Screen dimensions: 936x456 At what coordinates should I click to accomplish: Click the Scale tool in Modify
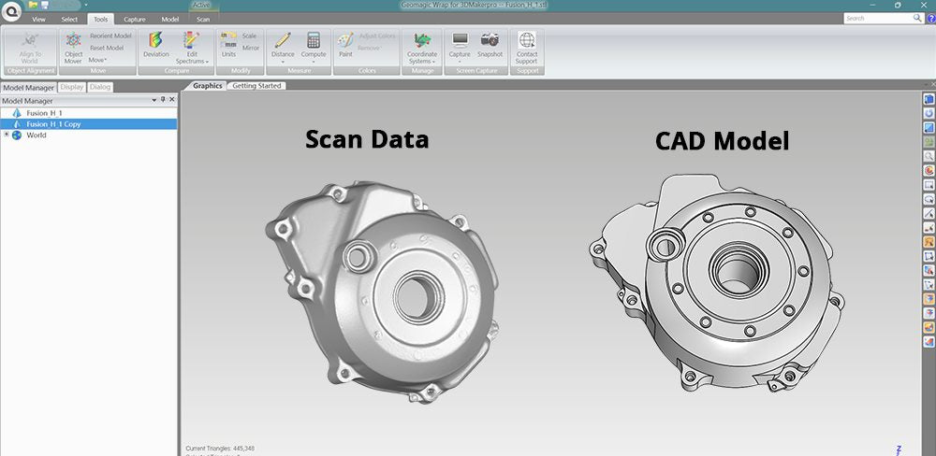[x=249, y=36]
